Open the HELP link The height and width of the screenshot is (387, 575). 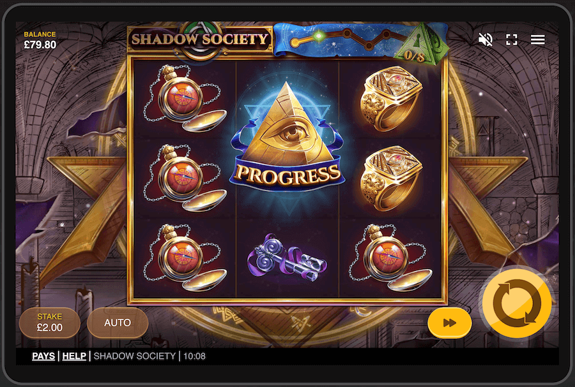pos(74,356)
